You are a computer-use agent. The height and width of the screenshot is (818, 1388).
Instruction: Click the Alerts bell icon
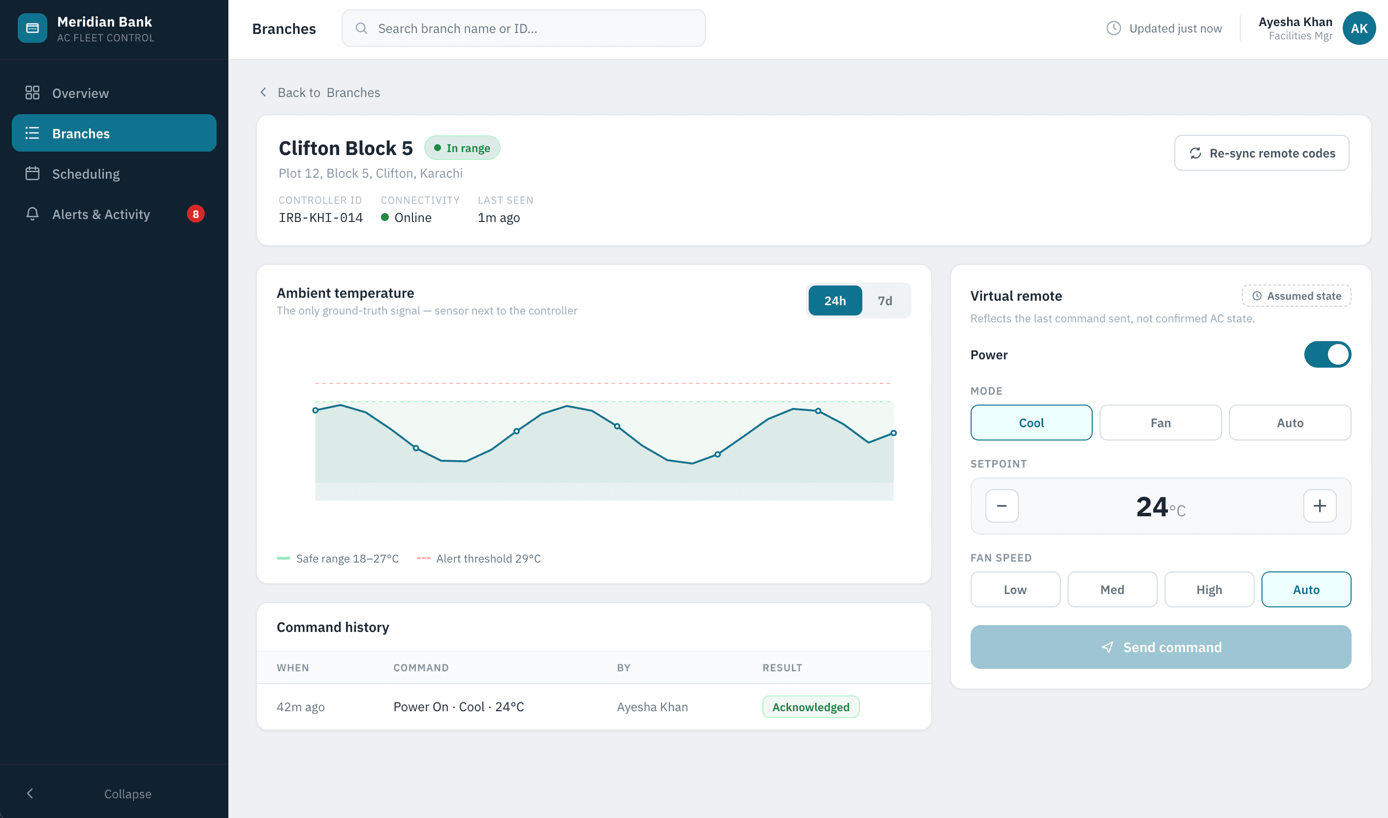(32, 214)
